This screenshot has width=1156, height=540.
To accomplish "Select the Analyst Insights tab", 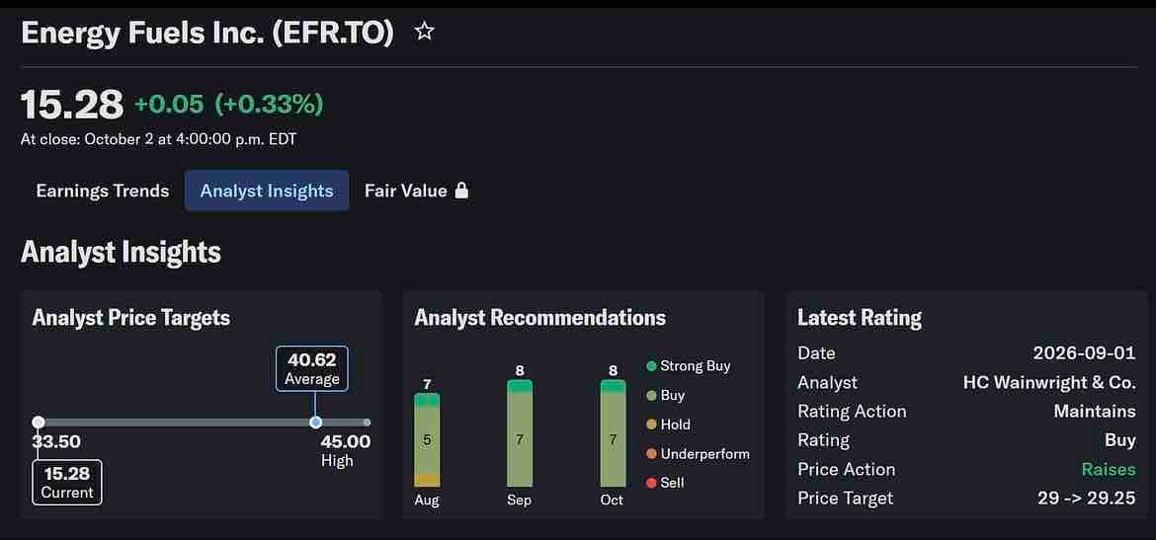I will click(267, 191).
